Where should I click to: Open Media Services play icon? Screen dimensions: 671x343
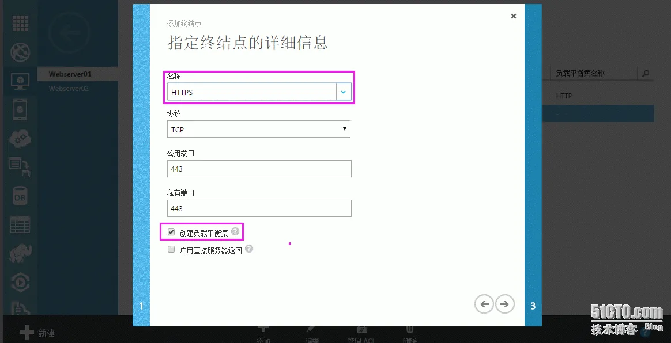pos(20,283)
